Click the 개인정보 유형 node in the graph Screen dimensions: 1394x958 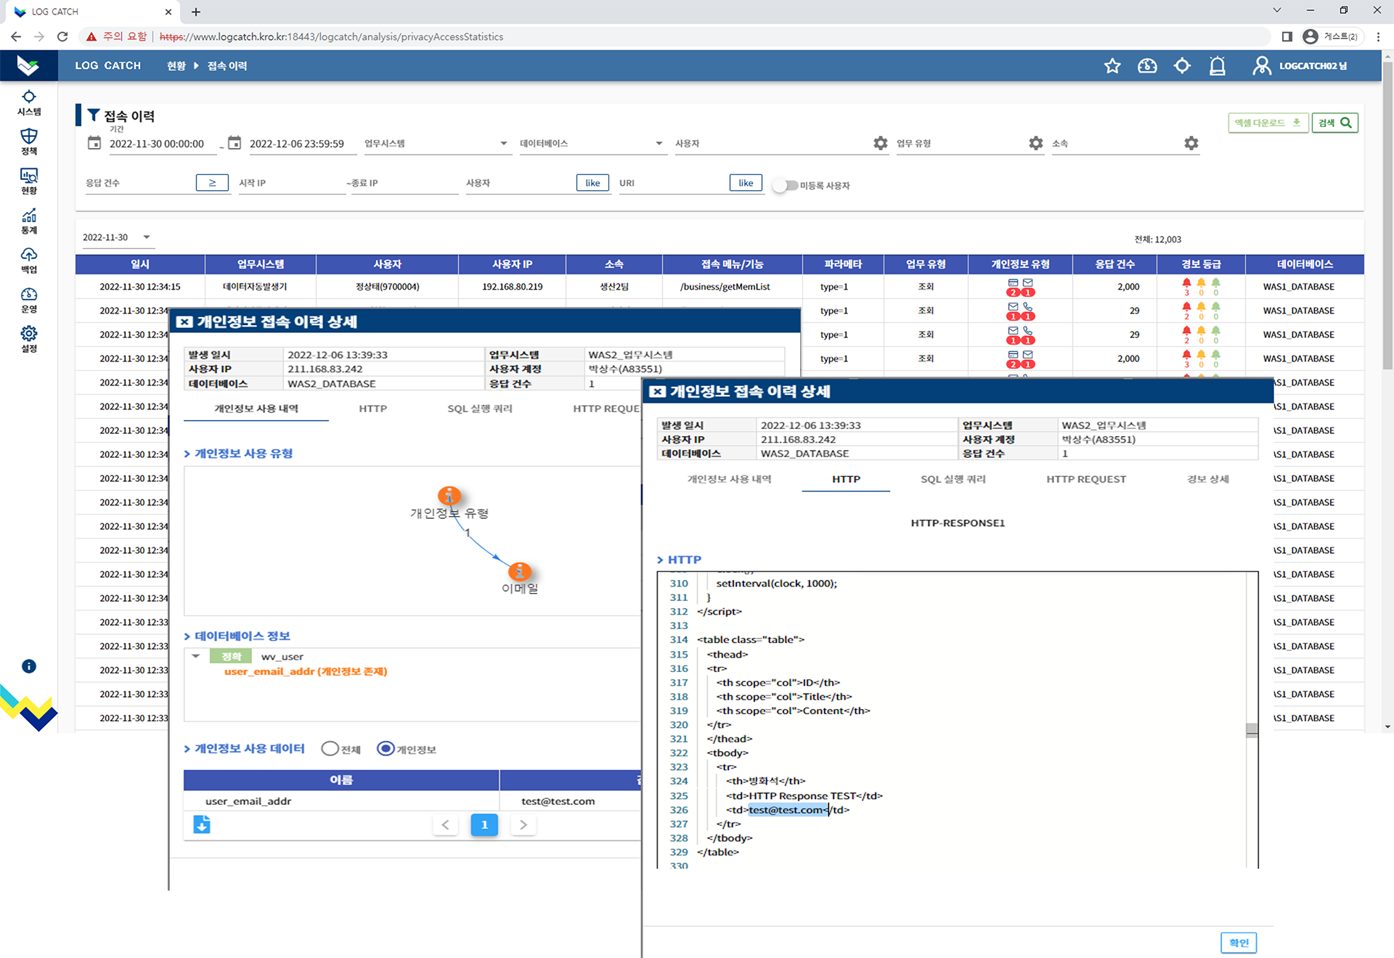tap(449, 496)
